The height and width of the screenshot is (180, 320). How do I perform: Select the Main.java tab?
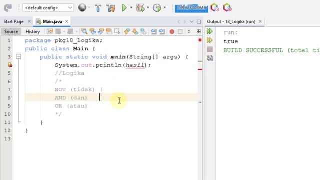52,21
